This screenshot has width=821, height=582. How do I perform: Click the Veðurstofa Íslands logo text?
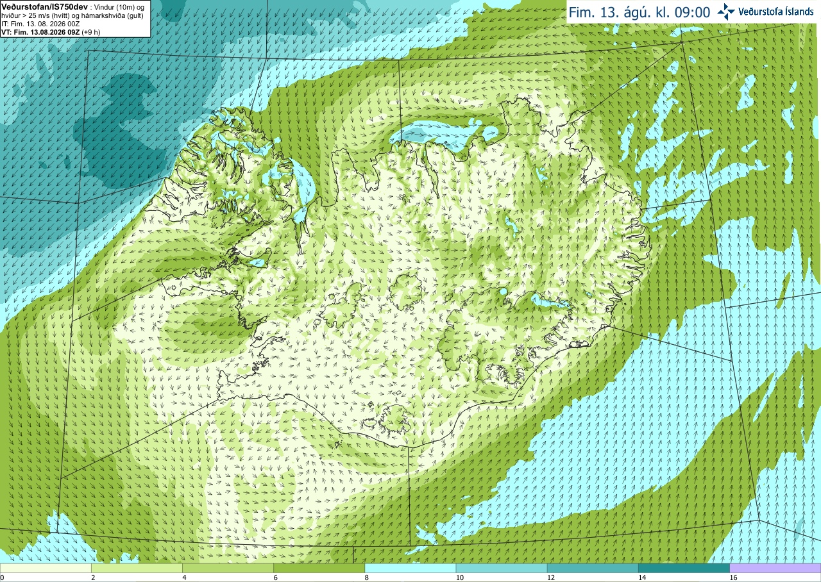click(776, 12)
